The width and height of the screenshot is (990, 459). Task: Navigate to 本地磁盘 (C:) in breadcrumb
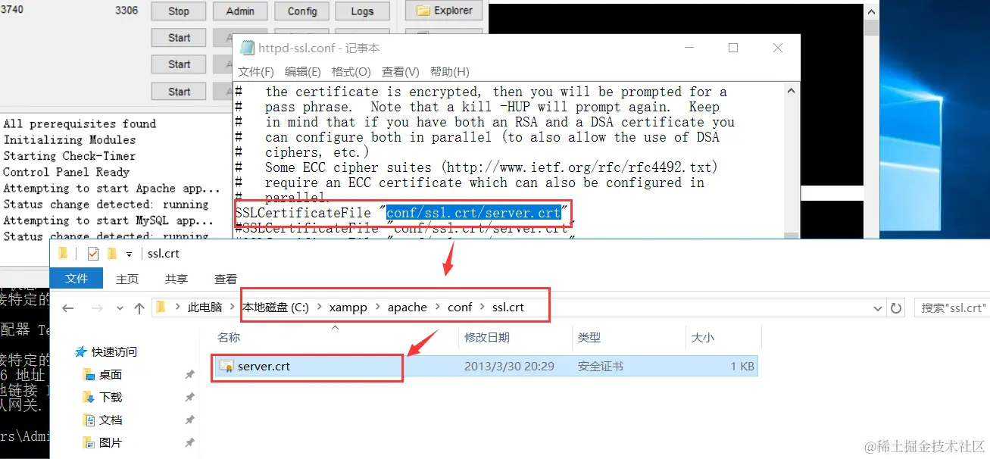(x=276, y=308)
